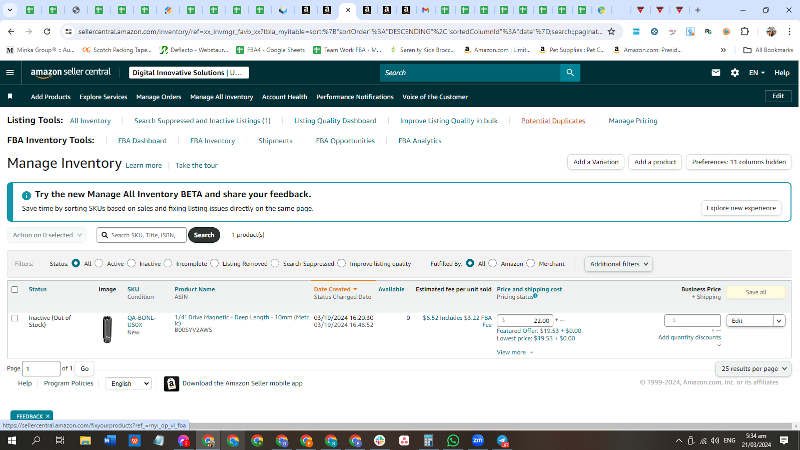This screenshot has width=800, height=450.
Task: Check the QA-BONL-USOX product row checkbox
Action: pos(15,318)
